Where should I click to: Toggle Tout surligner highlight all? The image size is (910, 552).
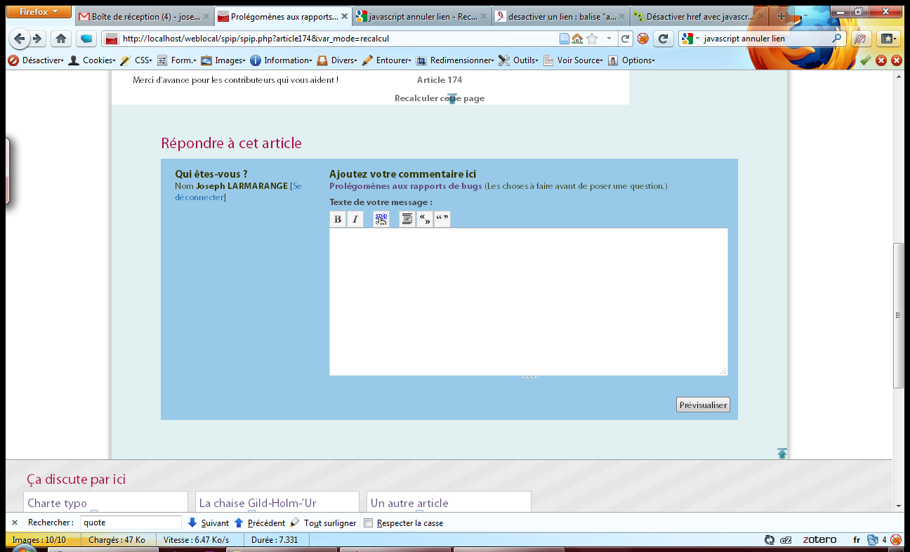click(323, 523)
